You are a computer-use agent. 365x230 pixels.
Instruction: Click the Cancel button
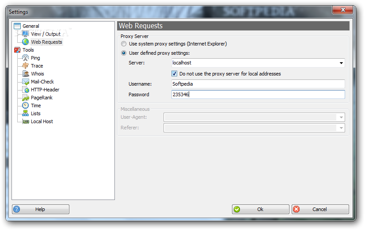pos(320,209)
